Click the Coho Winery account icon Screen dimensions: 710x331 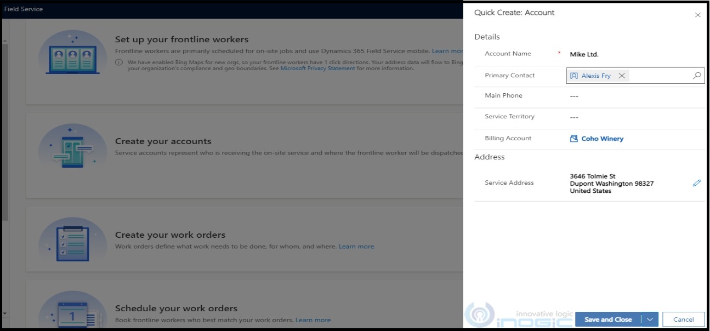[574, 139]
